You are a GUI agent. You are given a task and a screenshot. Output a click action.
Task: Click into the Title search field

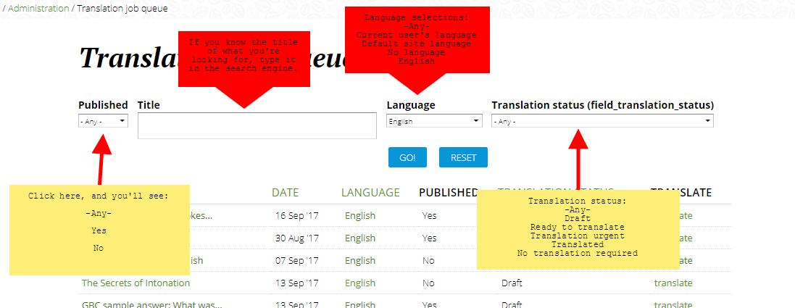click(x=257, y=125)
